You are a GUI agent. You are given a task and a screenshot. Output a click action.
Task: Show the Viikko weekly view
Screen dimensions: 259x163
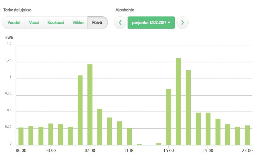[x=78, y=23]
